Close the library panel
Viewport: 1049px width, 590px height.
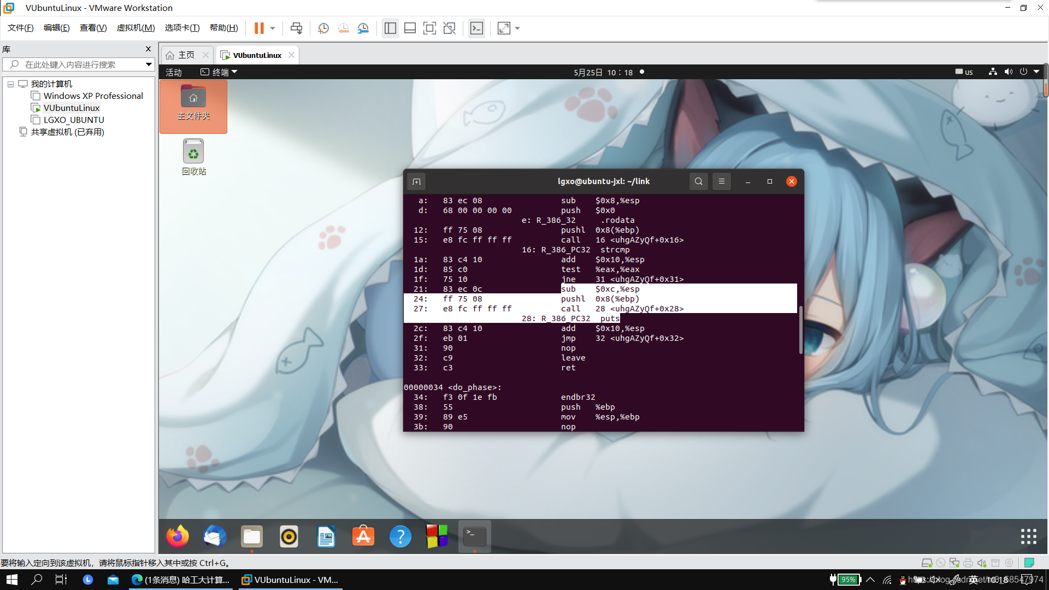(148, 49)
